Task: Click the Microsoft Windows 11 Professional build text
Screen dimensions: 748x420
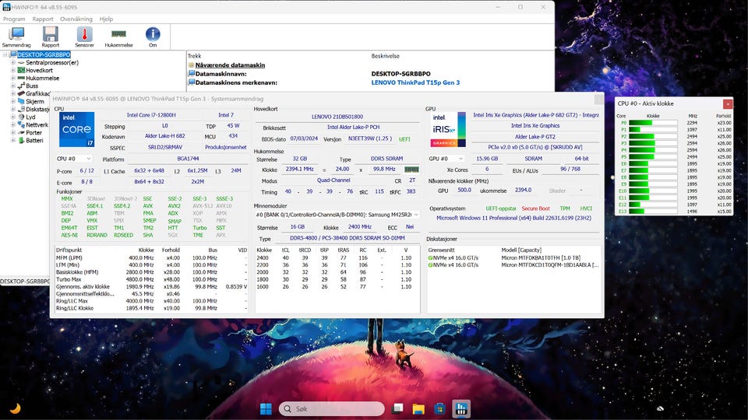Action: pyautogui.click(x=513, y=218)
